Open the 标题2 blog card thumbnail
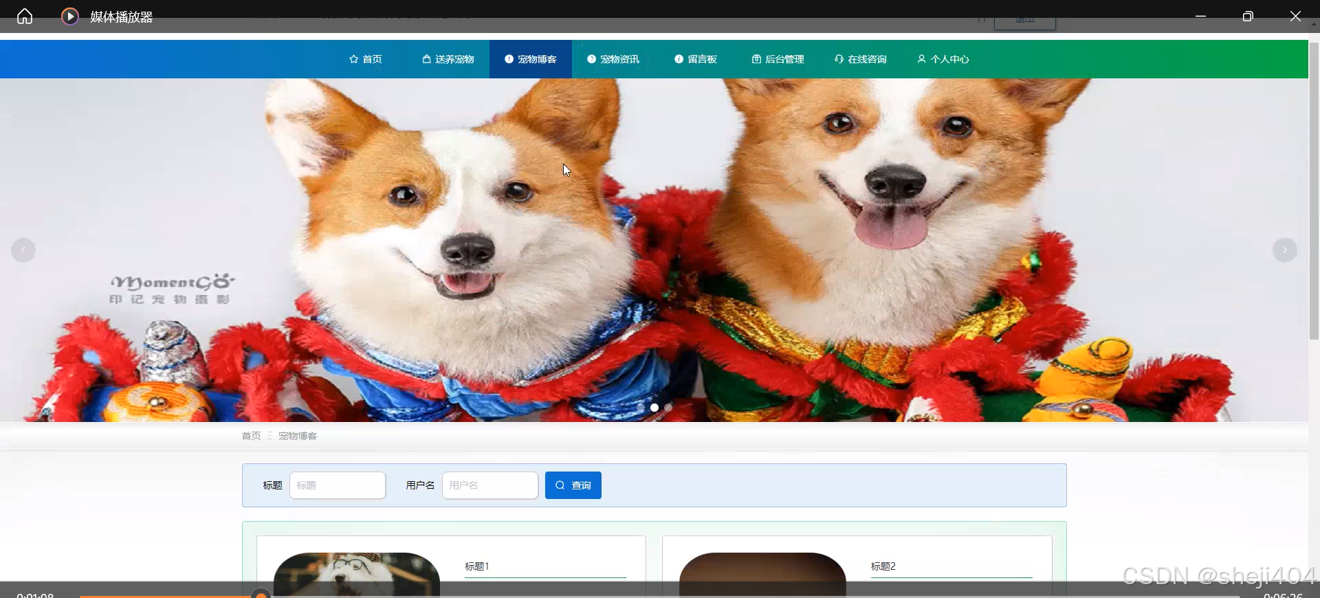1320x598 pixels. coord(762,574)
